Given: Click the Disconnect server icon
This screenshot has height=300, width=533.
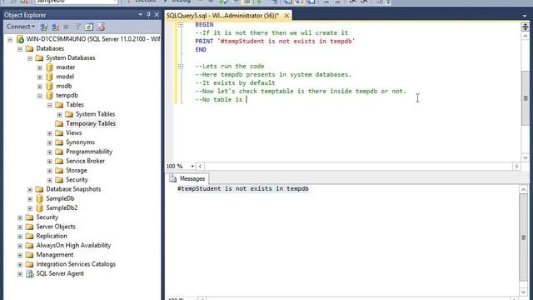Looking at the screenshot, I should (x=55, y=27).
